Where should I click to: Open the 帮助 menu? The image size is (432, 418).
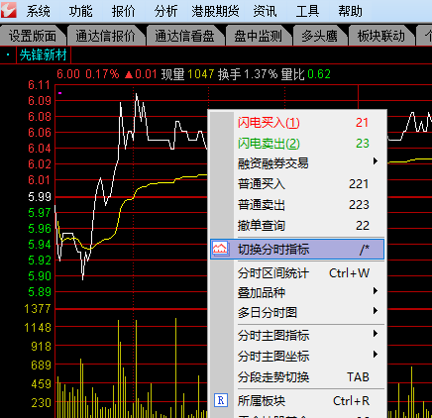(x=350, y=11)
